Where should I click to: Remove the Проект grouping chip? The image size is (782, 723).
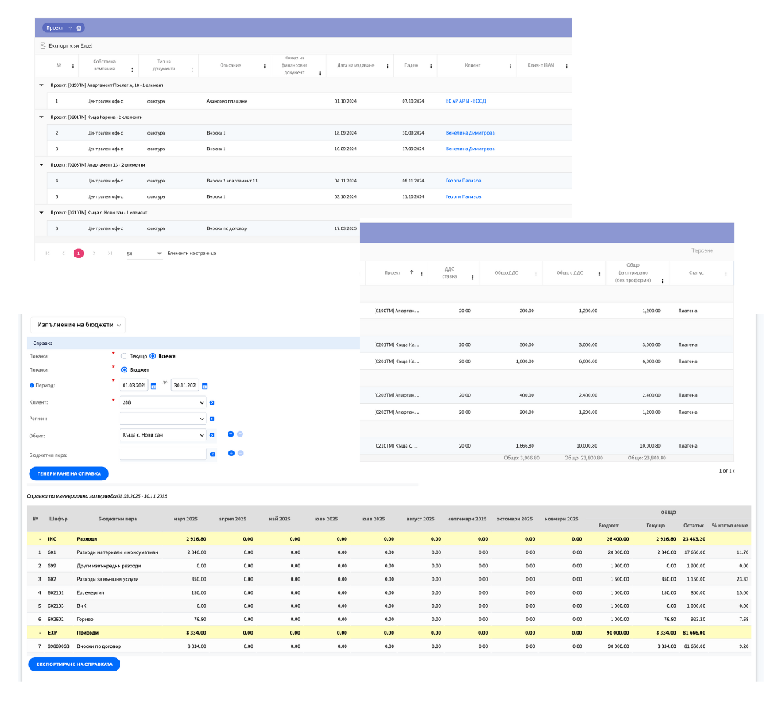[79, 28]
